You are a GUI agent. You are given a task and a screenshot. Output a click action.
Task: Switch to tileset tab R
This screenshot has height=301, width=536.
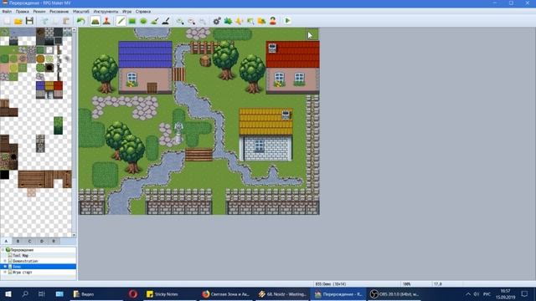(54, 241)
